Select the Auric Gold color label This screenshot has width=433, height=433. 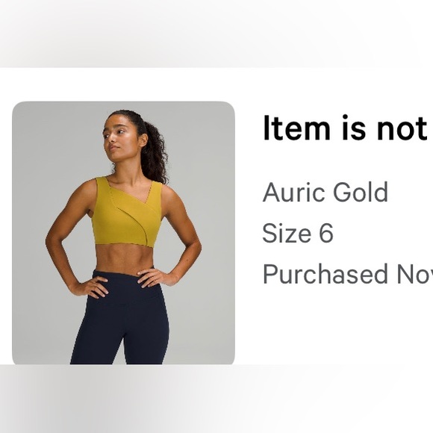tap(325, 192)
